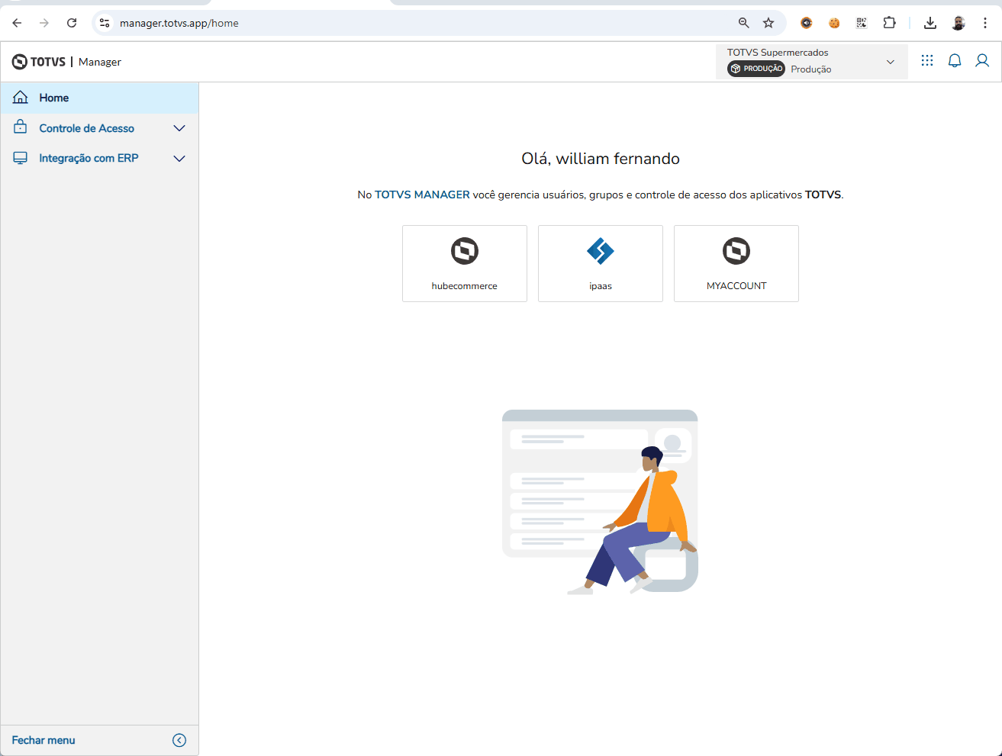
Task: Click the Chrome profile avatar
Action: (x=959, y=23)
